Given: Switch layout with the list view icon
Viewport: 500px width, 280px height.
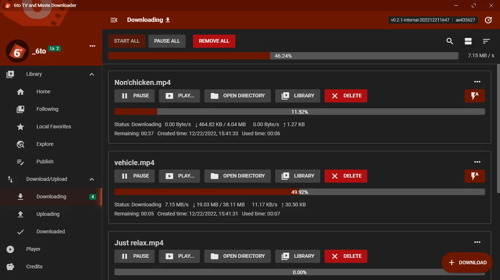Looking at the screenshot, I should (x=468, y=41).
